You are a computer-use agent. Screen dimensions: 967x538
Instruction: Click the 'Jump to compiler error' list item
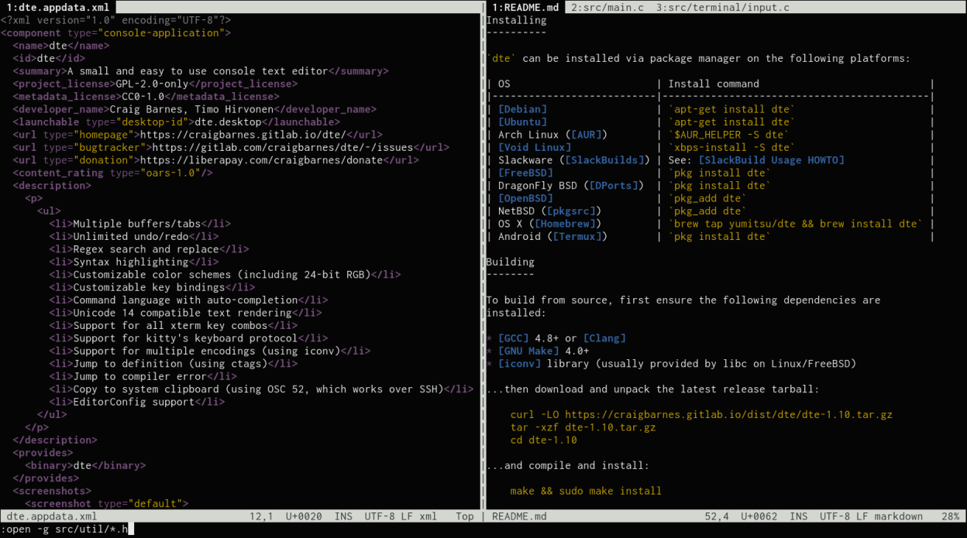[143, 376]
